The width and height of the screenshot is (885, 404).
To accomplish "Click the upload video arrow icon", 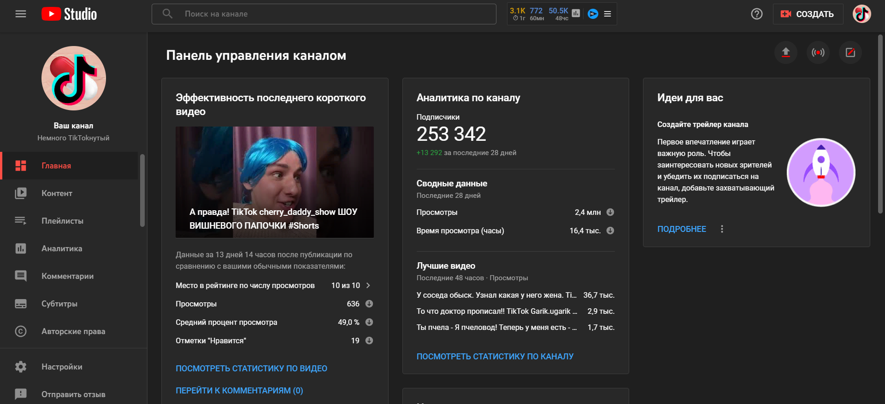I will [785, 52].
